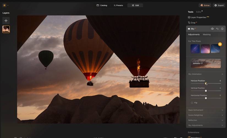Toggle Sky tool visibility eye icon

click(212, 29)
